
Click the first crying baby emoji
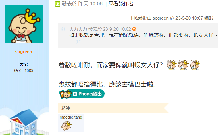(x=171, y=65)
